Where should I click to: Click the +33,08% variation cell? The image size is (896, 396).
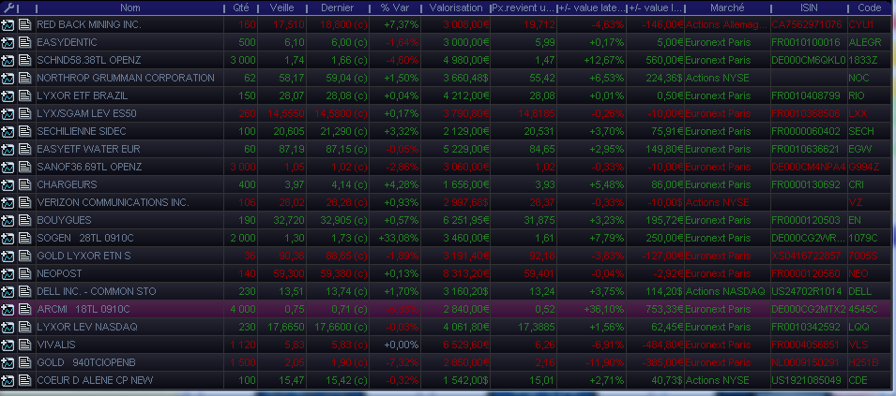[x=395, y=238]
